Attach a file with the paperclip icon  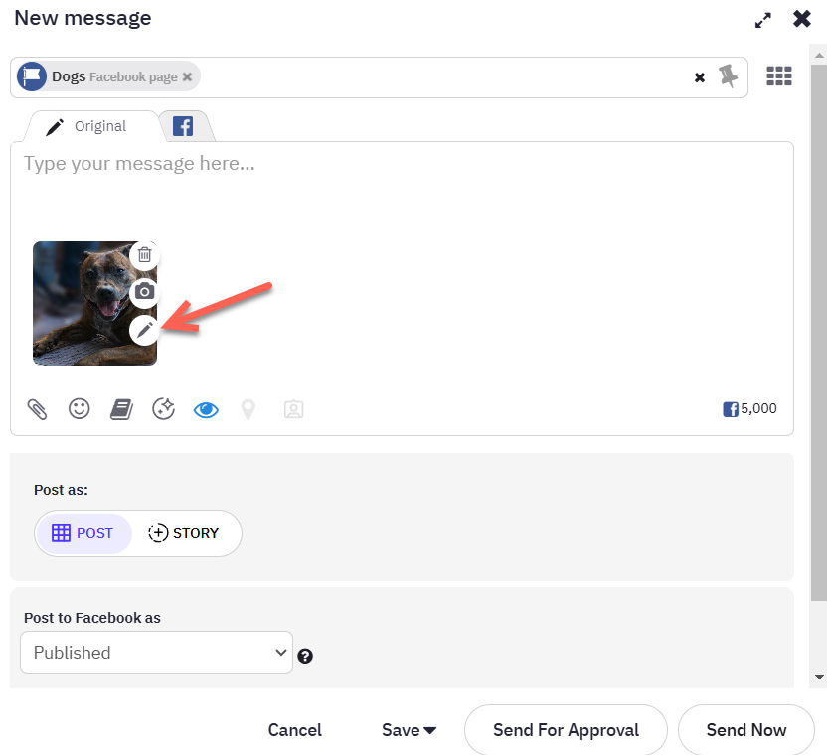37,409
